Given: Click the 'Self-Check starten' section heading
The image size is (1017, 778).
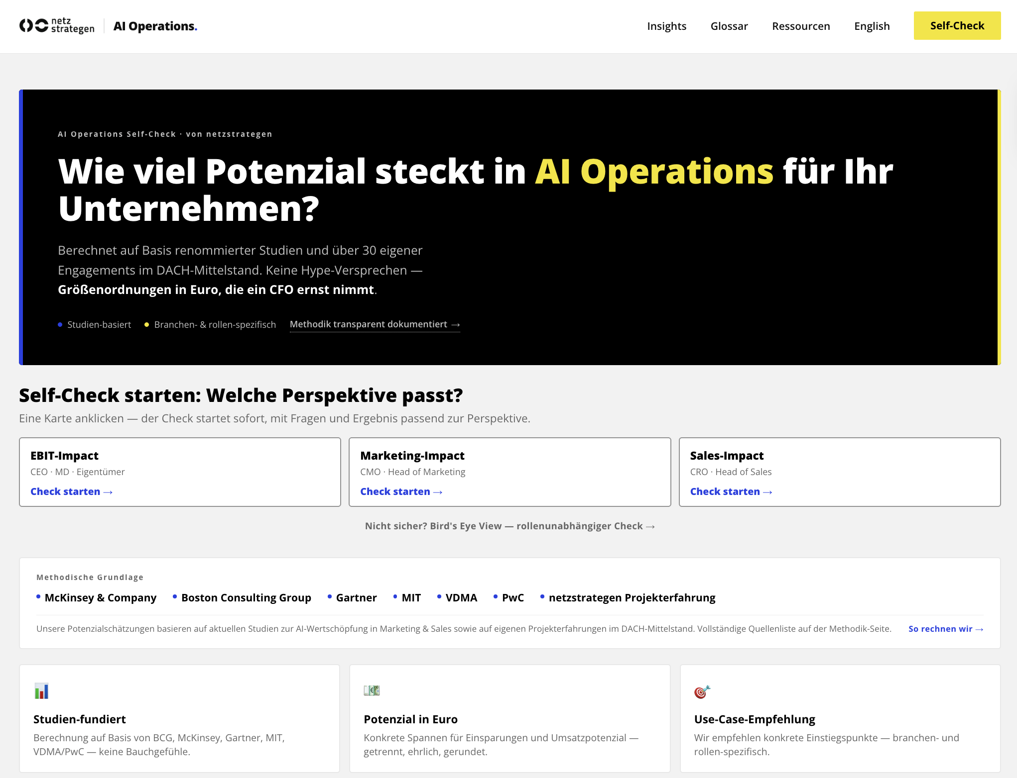Looking at the screenshot, I should pos(241,395).
